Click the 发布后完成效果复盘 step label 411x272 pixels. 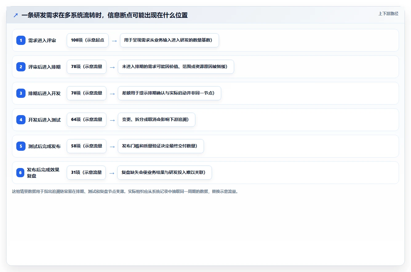[43, 173]
